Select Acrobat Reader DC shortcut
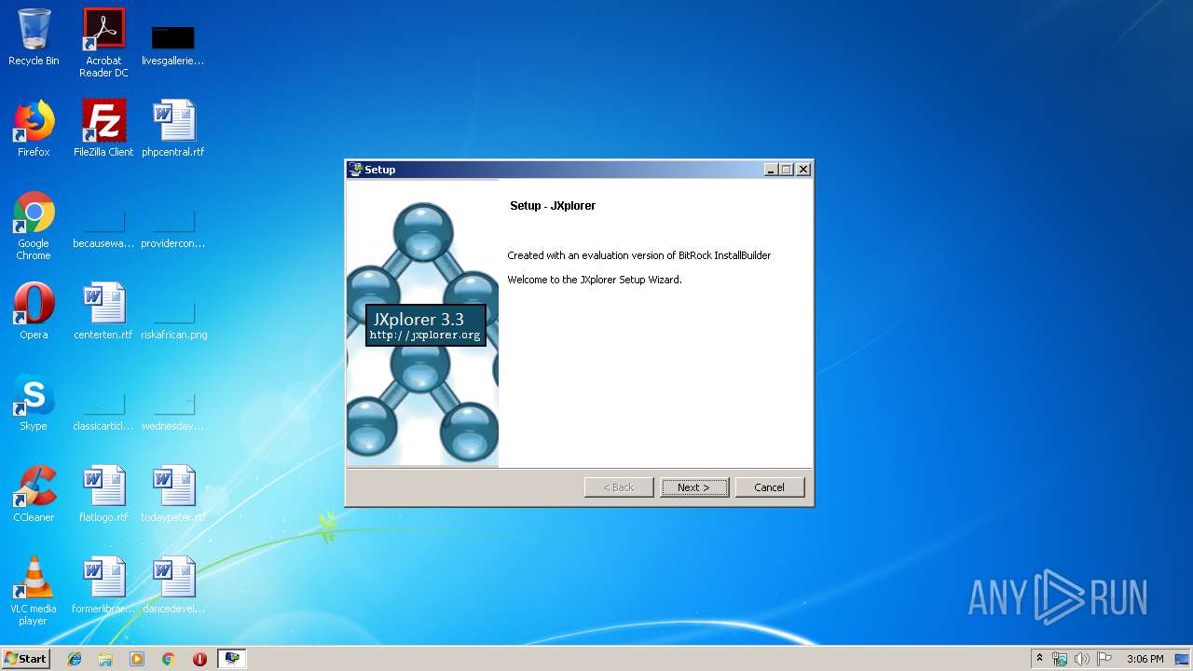The width and height of the screenshot is (1193, 671). [x=103, y=43]
